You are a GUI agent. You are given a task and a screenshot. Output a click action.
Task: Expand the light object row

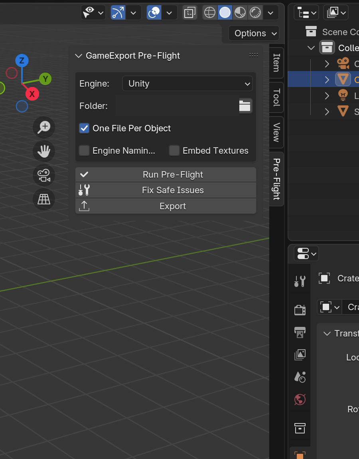pyautogui.click(x=327, y=95)
